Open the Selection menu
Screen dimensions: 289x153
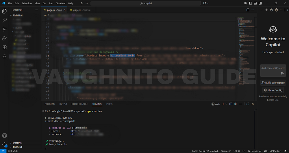[x=27, y=3]
